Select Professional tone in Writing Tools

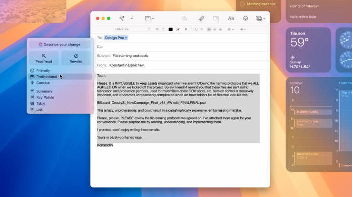point(47,77)
